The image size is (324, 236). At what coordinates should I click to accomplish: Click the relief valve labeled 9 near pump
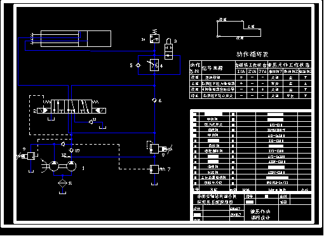(x=28, y=156)
